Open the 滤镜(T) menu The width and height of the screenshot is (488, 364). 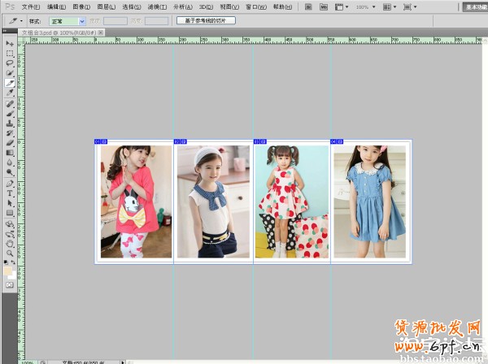click(157, 6)
